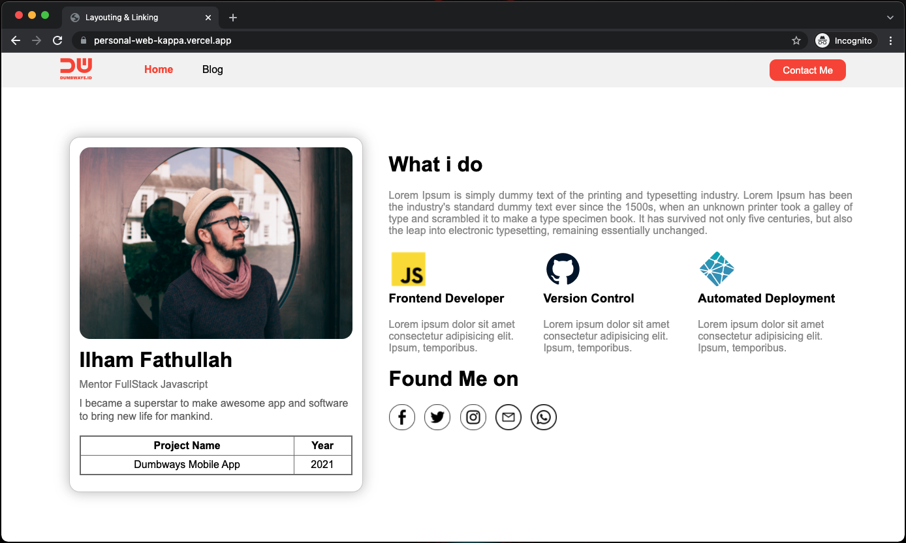The image size is (906, 543).
Task: Click the Twitter bird icon
Action: pos(437,417)
